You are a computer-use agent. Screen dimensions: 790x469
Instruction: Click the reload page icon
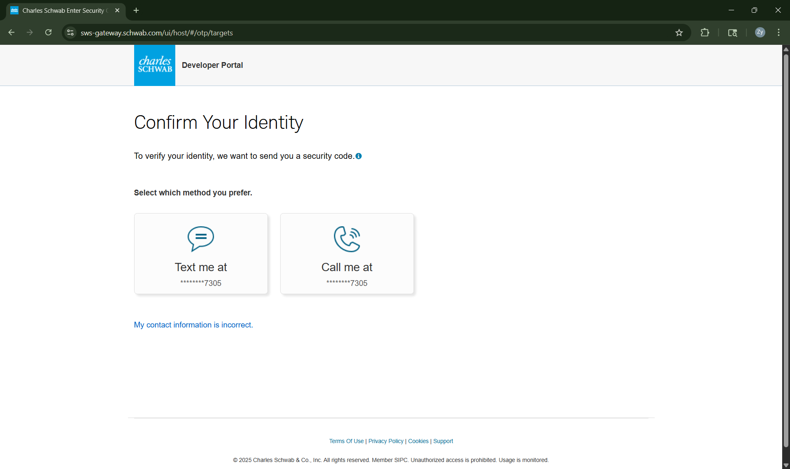click(48, 33)
